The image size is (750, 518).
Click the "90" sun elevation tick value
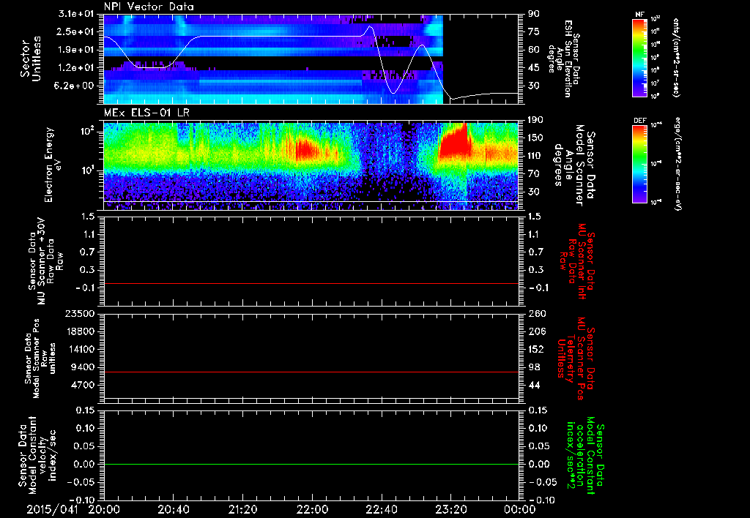tap(534, 14)
